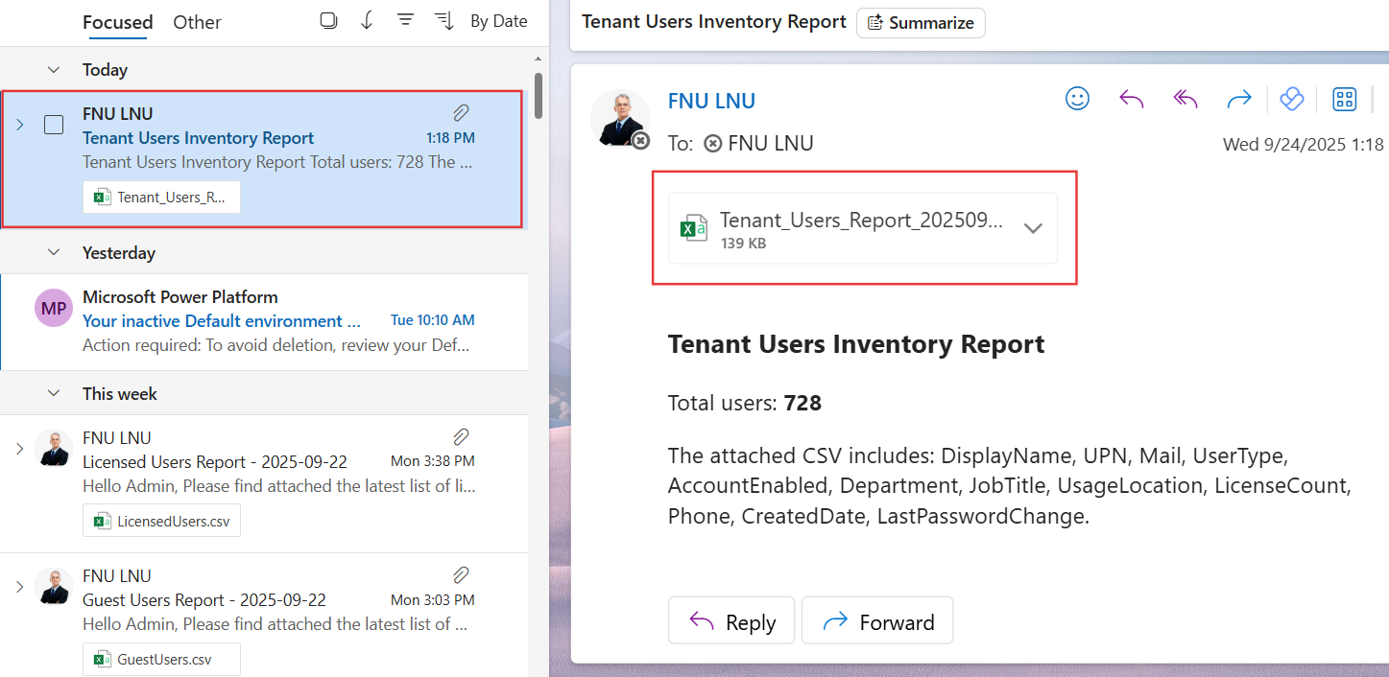Screen dimensions: 1389x677
Task: Open the GuestUsers.csv attachment
Action: [161, 659]
